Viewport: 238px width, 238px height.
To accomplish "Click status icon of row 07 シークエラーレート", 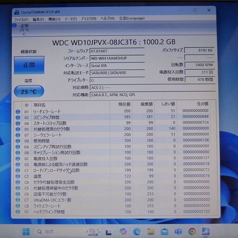I will (18, 135).
